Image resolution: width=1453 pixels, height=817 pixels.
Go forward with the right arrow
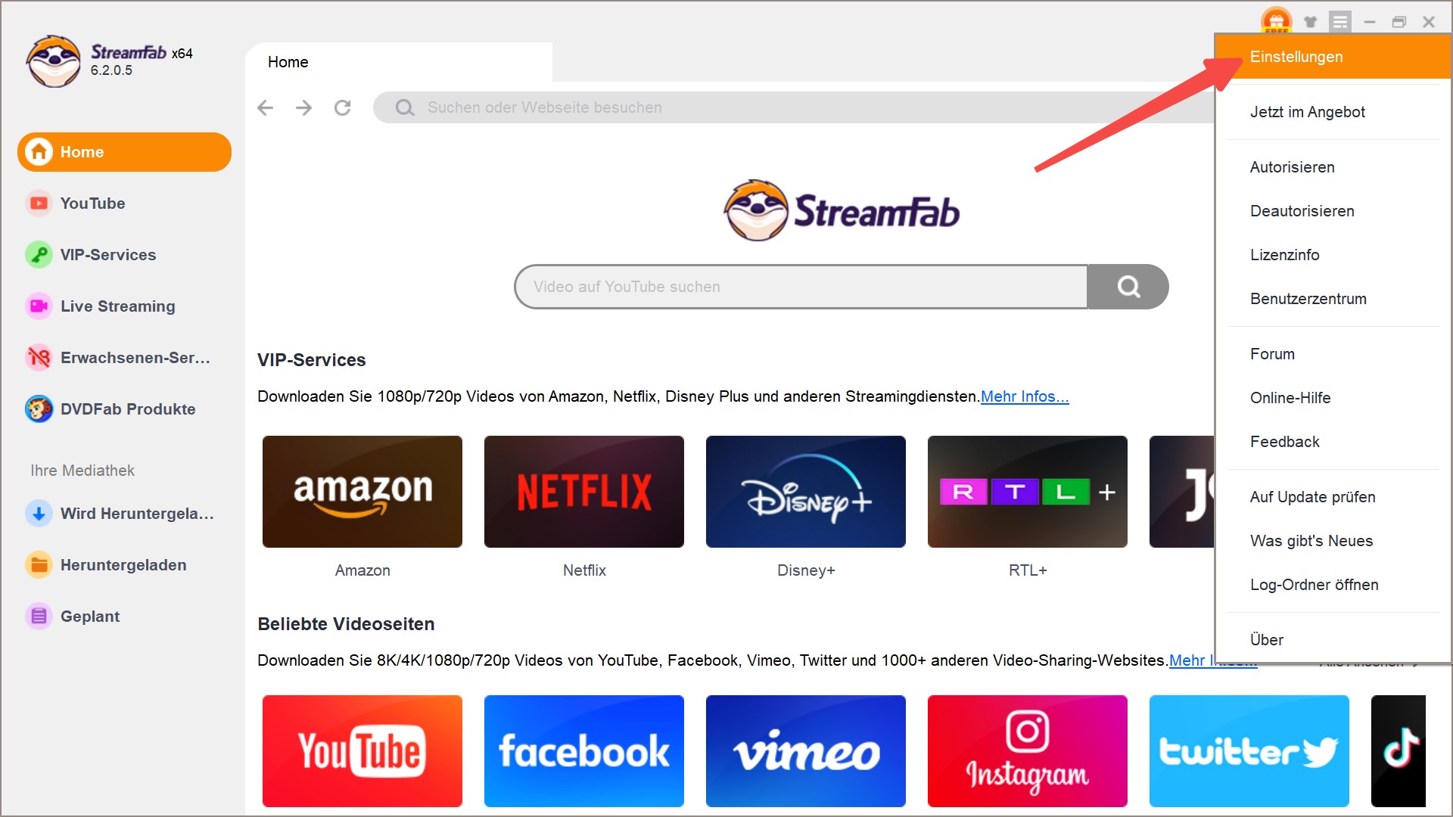303,107
